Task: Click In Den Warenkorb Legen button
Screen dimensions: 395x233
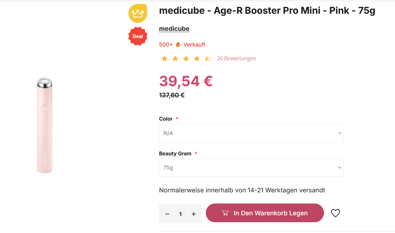Action: pos(265,213)
